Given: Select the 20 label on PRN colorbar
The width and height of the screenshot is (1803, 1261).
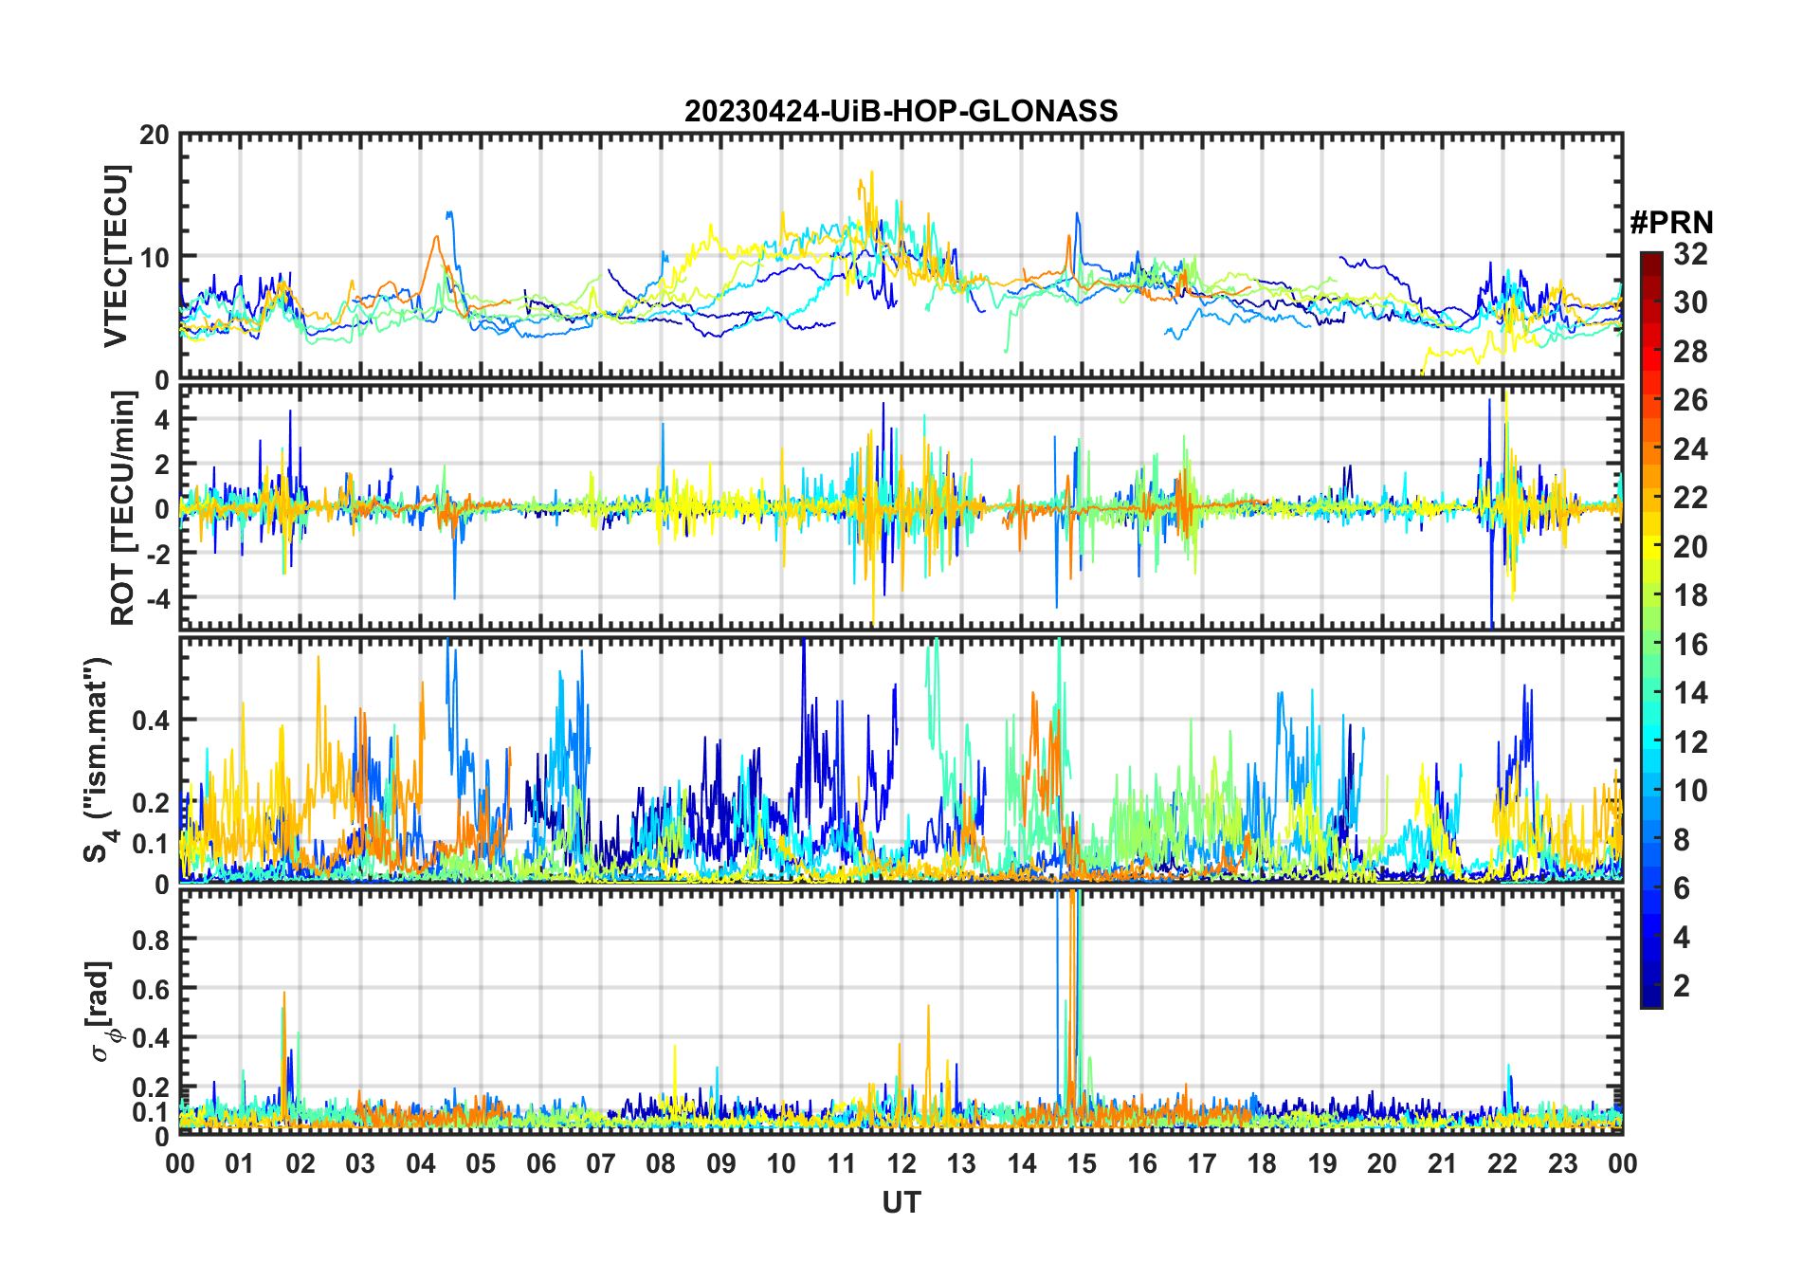Looking at the screenshot, I should point(1691,546).
